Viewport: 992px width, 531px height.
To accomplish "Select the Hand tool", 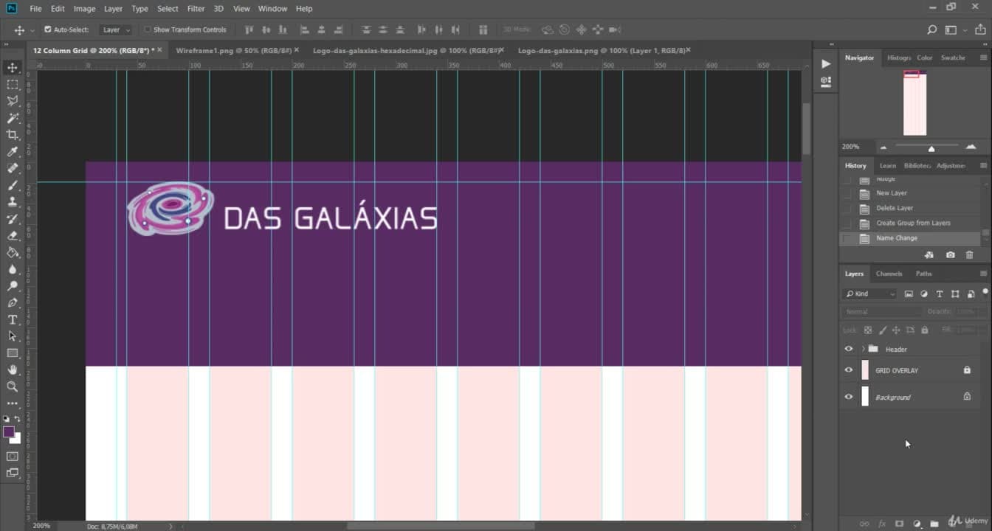I will [13, 370].
